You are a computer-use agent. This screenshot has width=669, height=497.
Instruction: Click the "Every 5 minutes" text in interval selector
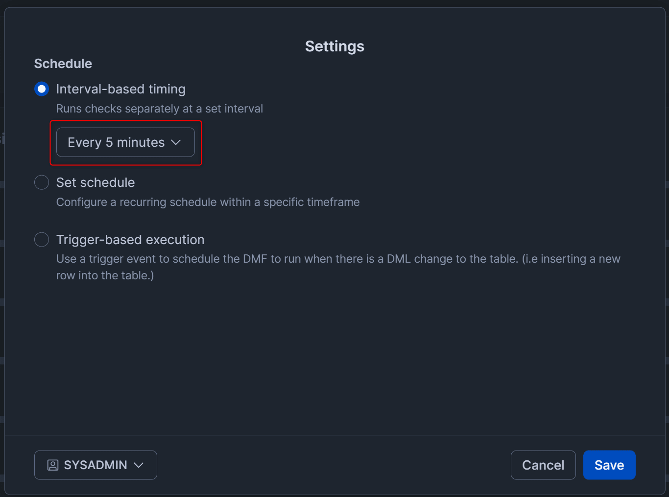point(116,142)
